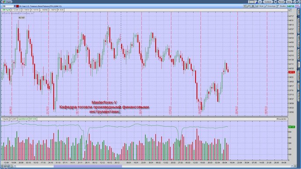This screenshot has width=301, height=169.
Task: Click the second zoom magnifier at bottom left
Action: (8, 166)
